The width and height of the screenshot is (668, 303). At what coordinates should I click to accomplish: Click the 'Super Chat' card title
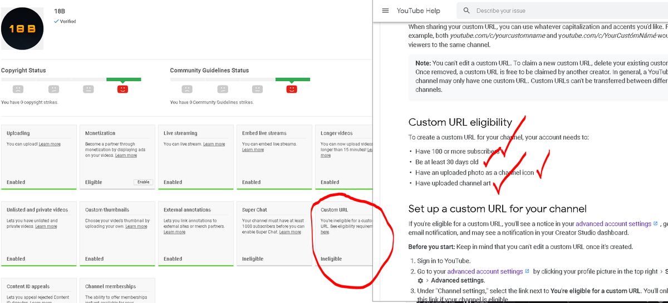pos(254,210)
